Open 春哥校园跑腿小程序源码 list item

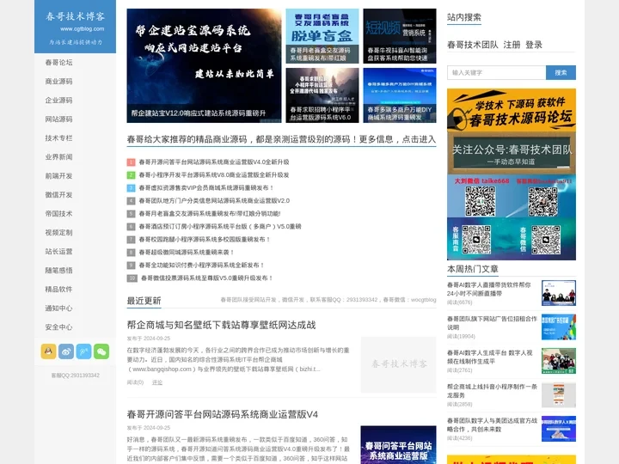[x=205, y=240]
